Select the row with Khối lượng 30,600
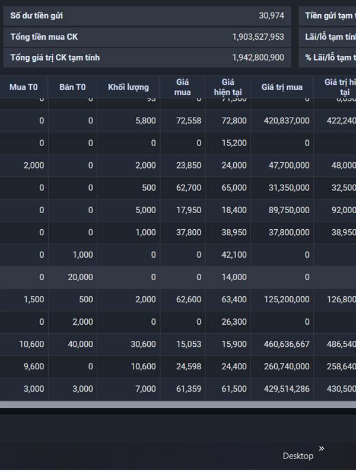 [178, 344]
